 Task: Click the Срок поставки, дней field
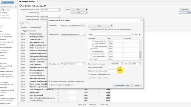point(113,67)
